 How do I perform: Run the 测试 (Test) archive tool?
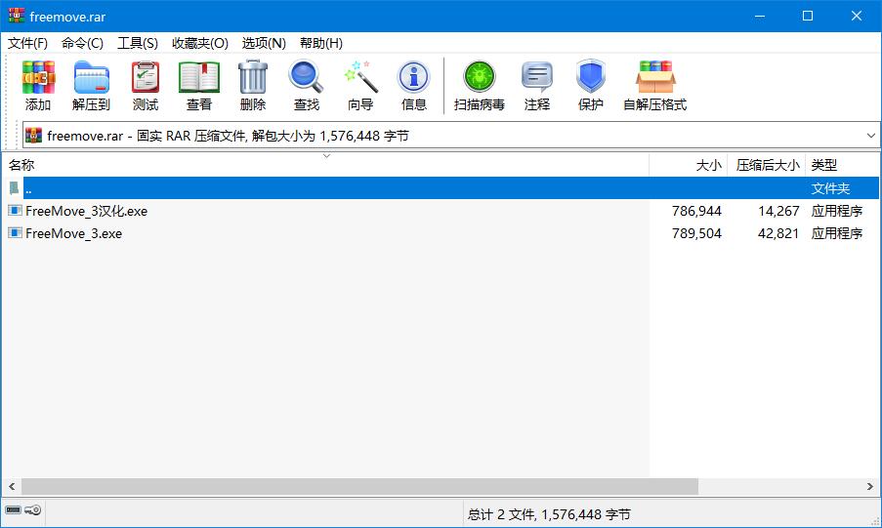coord(146,86)
